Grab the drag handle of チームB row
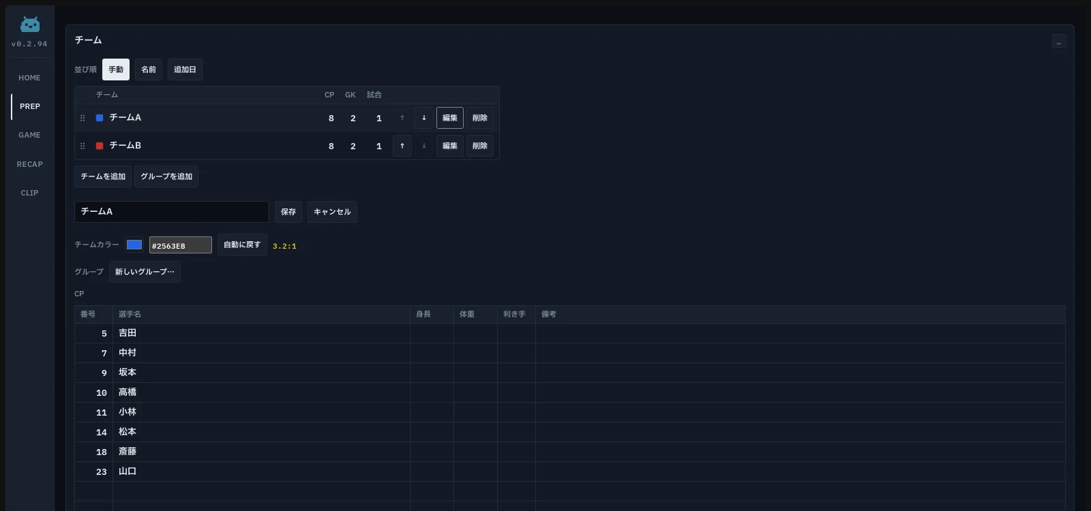This screenshot has height=511, width=1091. click(x=83, y=146)
